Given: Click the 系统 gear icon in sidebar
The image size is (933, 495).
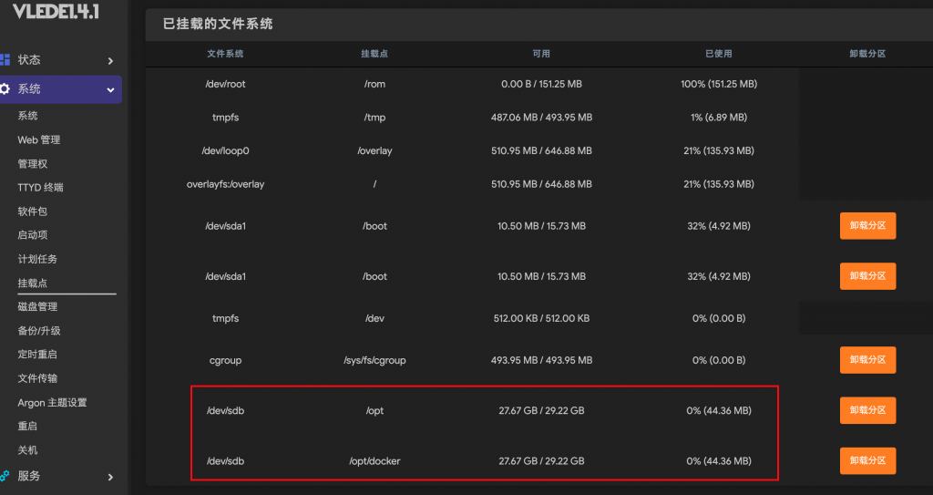Looking at the screenshot, I should tap(5, 89).
